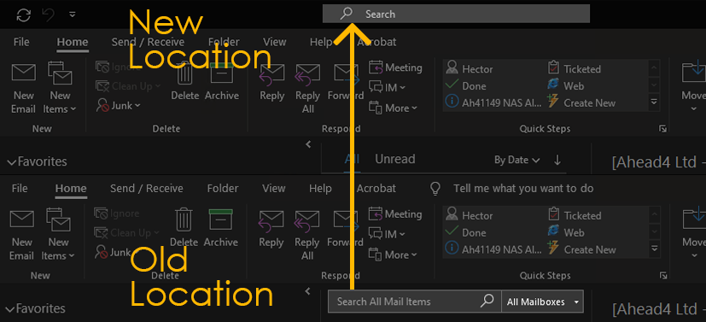
Task: Run the Ah41149 NAS quick step in the lower ribbon
Action: click(x=493, y=249)
